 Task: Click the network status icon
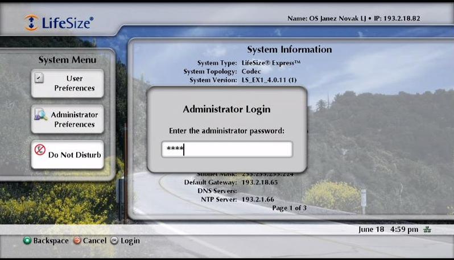coord(427,230)
